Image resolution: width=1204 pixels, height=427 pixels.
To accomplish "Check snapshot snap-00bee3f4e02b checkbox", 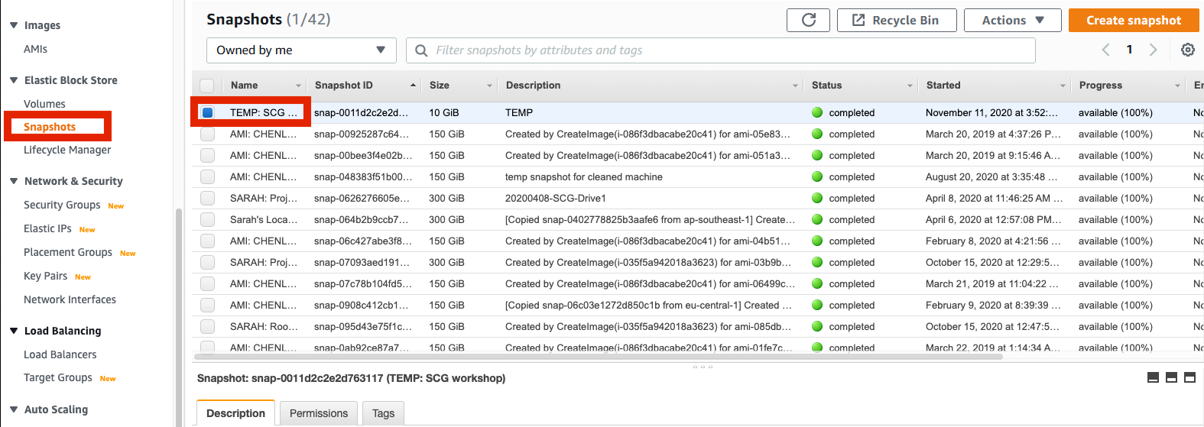I will point(207,155).
